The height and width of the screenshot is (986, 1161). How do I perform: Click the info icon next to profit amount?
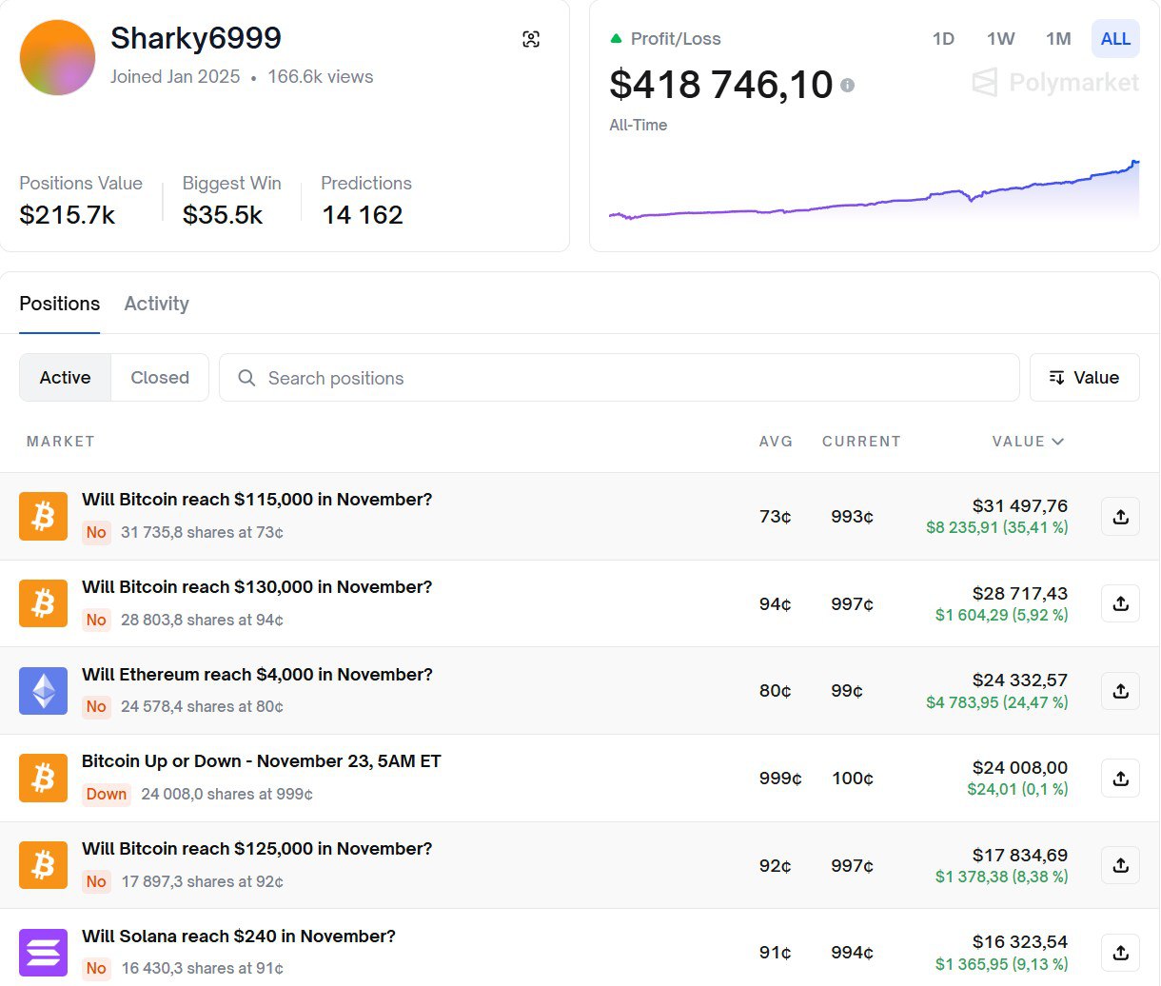(847, 86)
